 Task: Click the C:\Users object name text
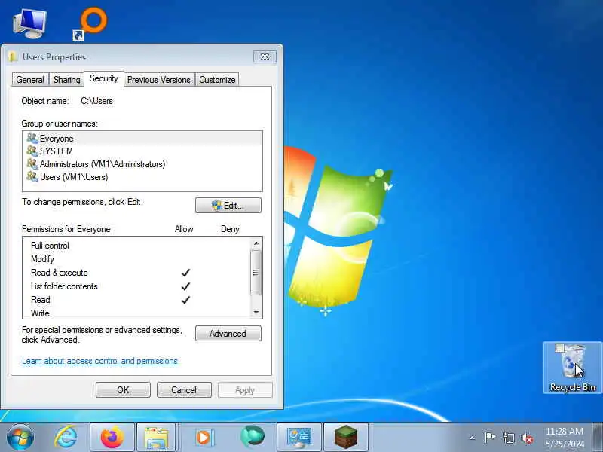click(x=96, y=101)
